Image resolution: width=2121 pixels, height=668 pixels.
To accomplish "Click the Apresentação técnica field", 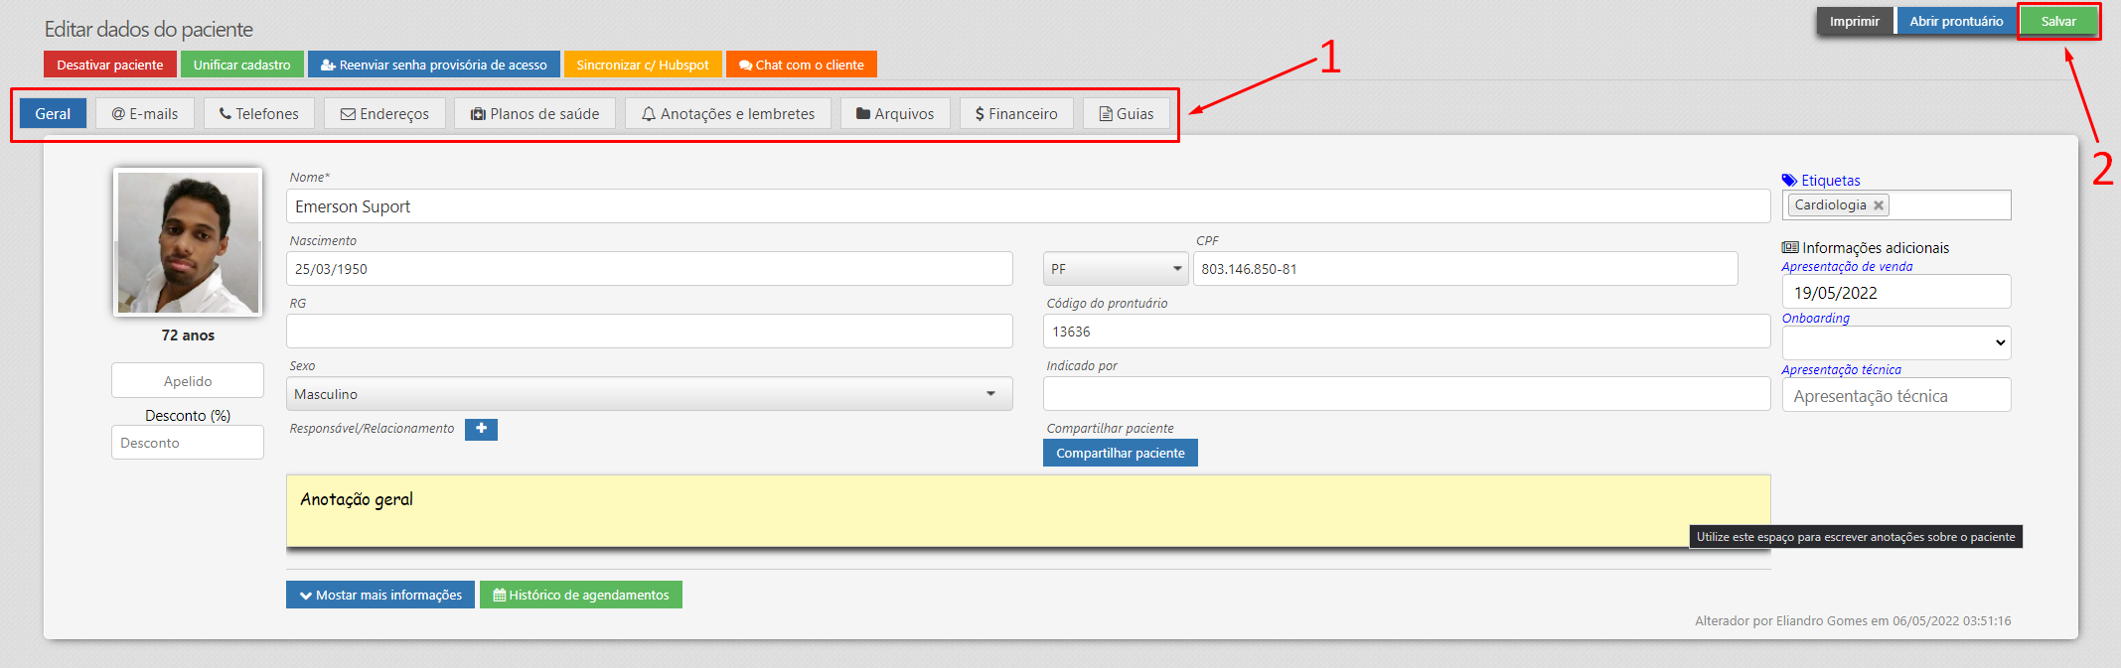I will click(1896, 396).
